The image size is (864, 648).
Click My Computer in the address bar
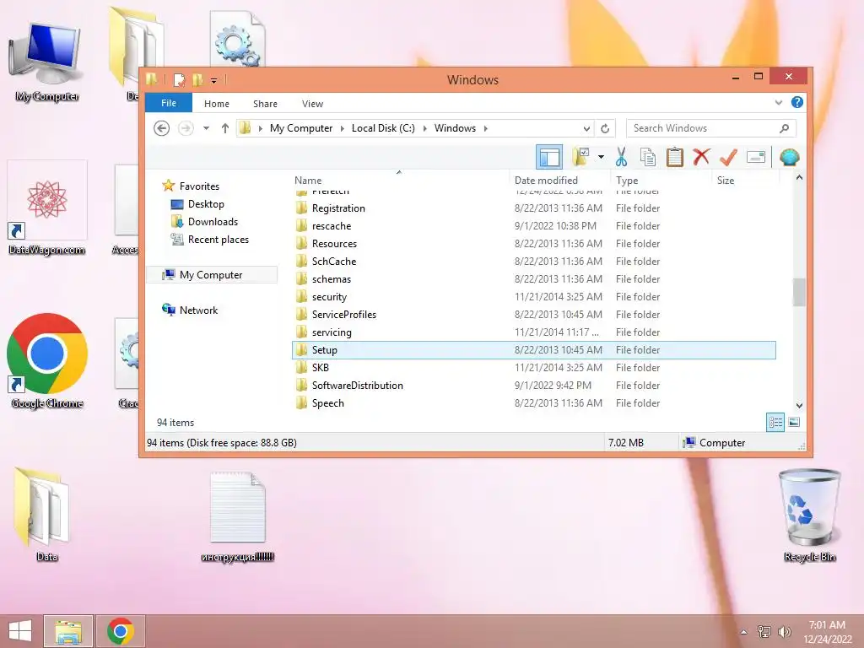(x=301, y=128)
